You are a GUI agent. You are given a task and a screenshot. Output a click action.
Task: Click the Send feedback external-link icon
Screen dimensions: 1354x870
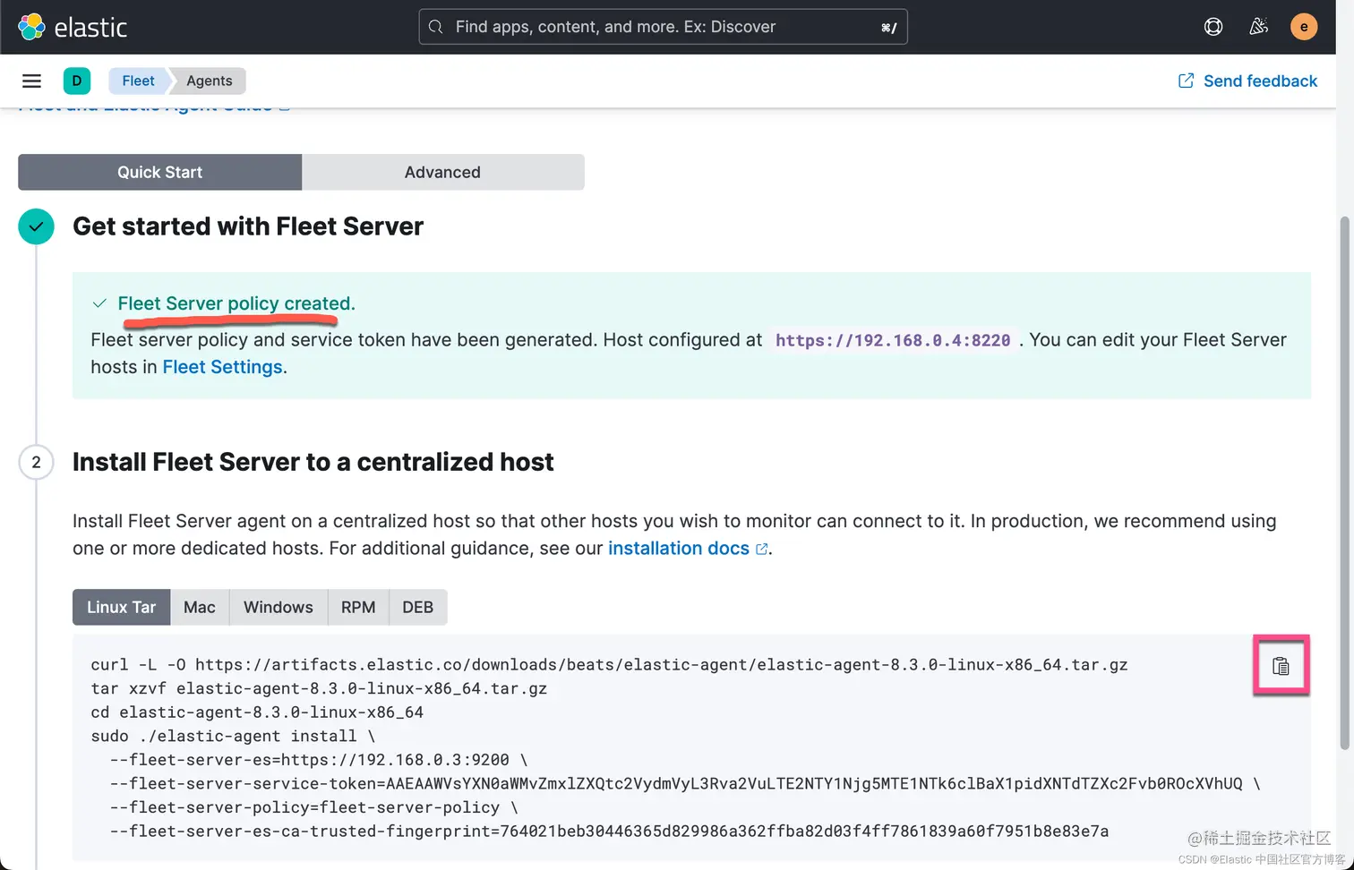pyautogui.click(x=1186, y=81)
